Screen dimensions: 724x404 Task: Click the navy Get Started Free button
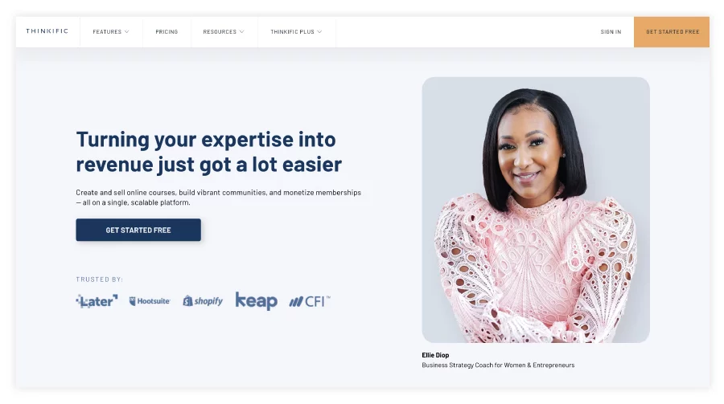pos(138,230)
